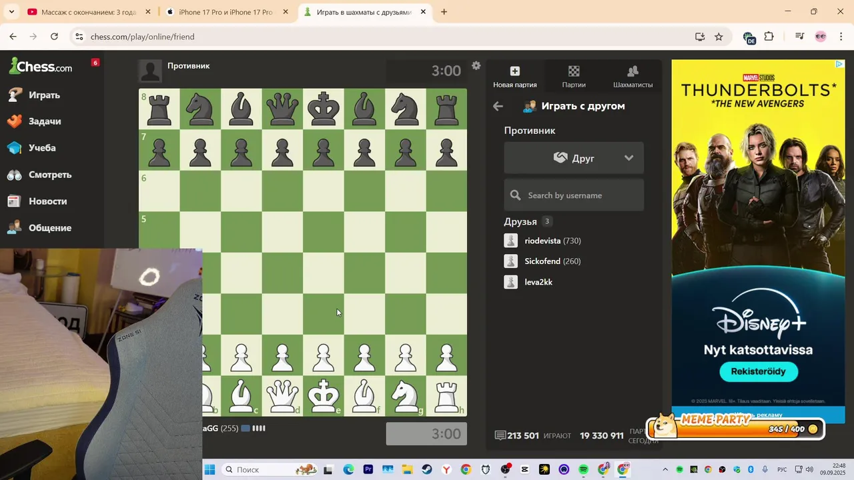Open a new browser tab
The width and height of the screenshot is (854, 480).
(444, 12)
